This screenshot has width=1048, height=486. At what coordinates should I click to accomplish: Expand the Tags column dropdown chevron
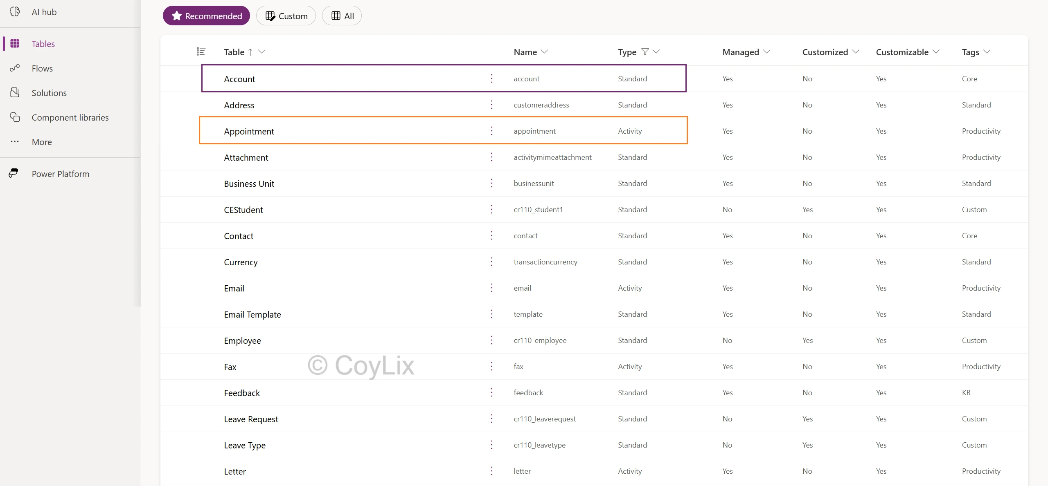point(987,52)
